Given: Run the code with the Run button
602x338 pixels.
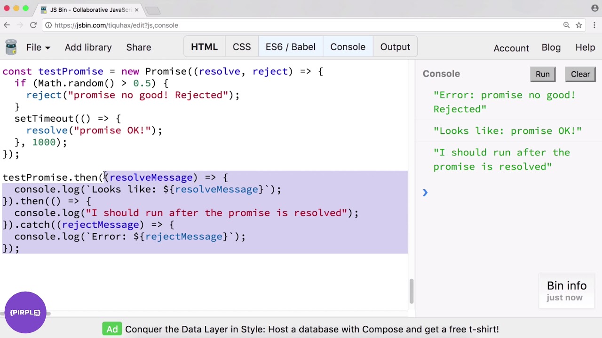Looking at the screenshot, I should coord(542,74).
